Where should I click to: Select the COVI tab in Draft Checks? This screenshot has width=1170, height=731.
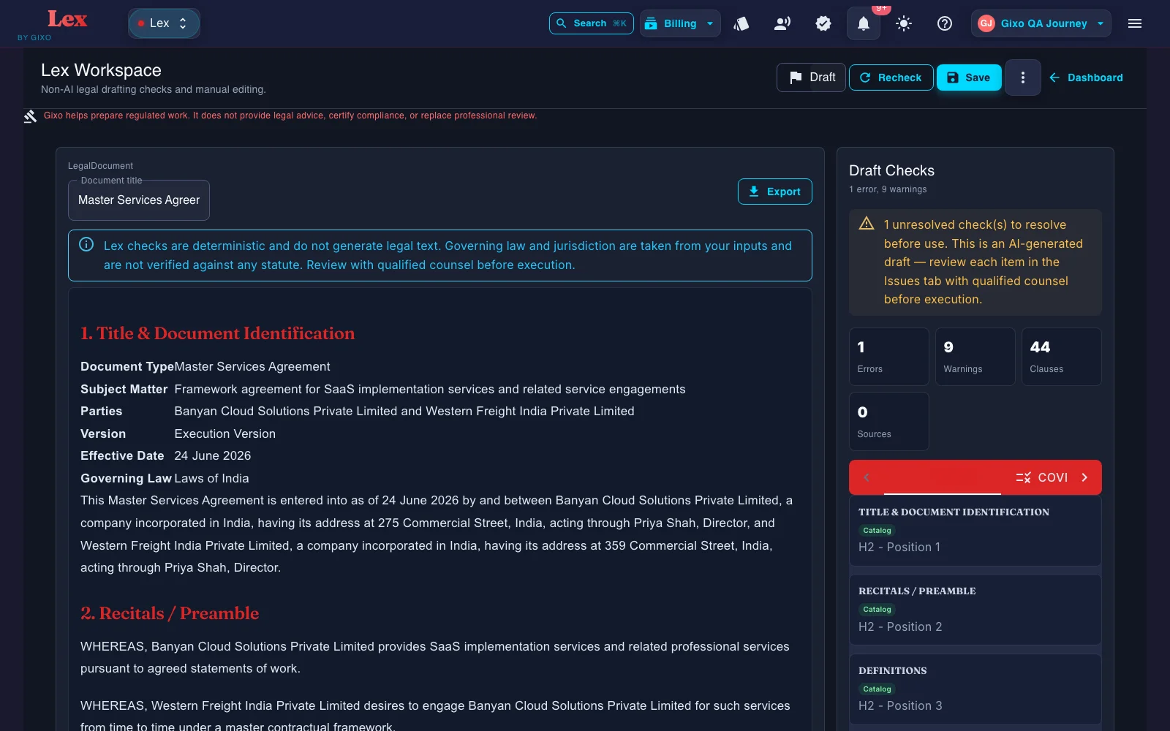pyautogui.click(x=1042, y=477)
